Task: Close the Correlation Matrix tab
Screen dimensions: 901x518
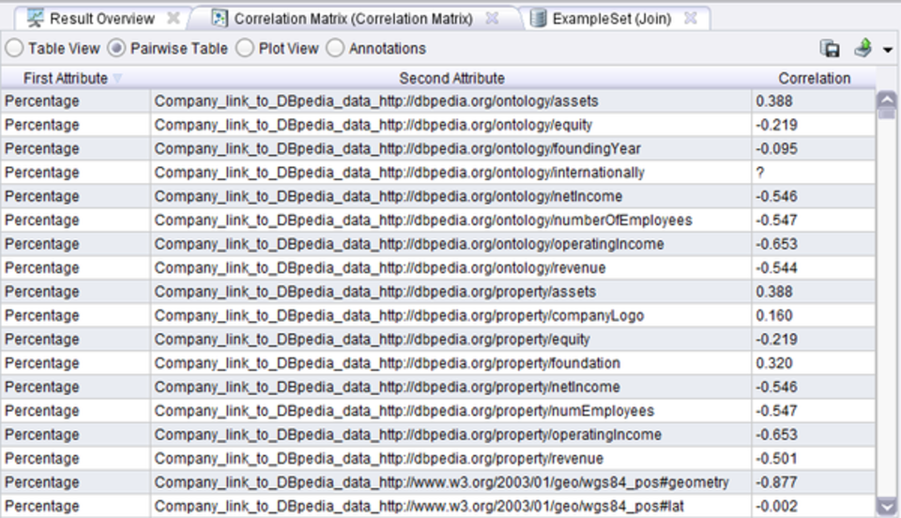Action: point(492,19)
